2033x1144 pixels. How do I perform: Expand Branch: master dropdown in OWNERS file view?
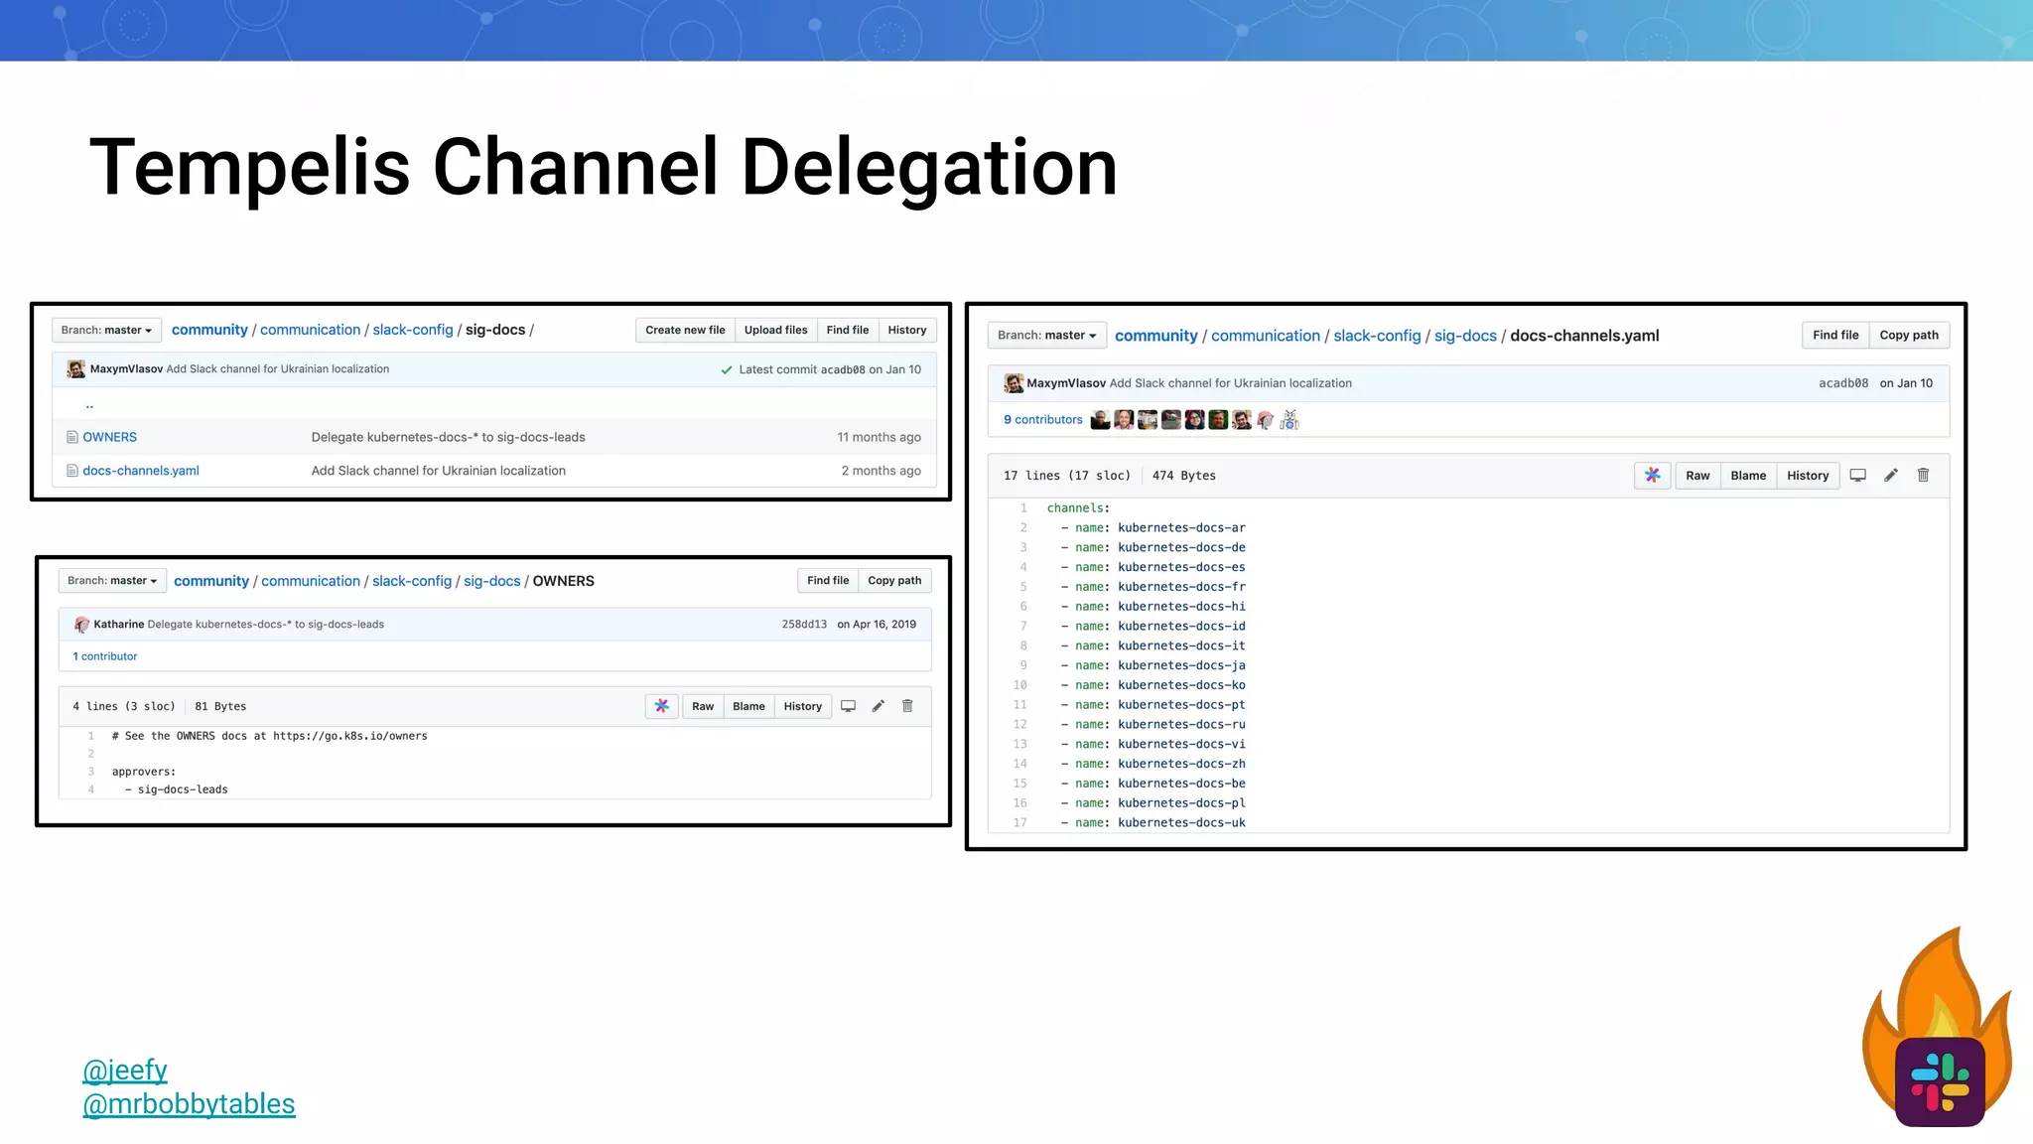[112, 581]
